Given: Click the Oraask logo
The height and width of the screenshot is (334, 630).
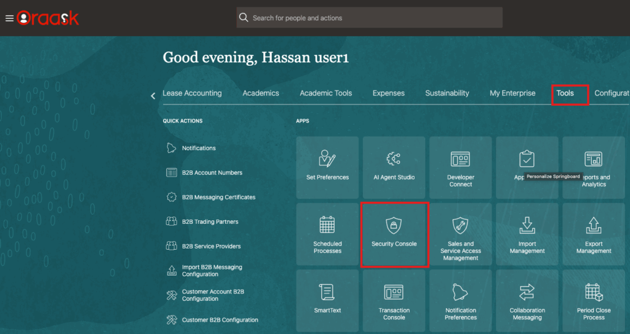Looking at the screenshot, I should pos(48,18).
